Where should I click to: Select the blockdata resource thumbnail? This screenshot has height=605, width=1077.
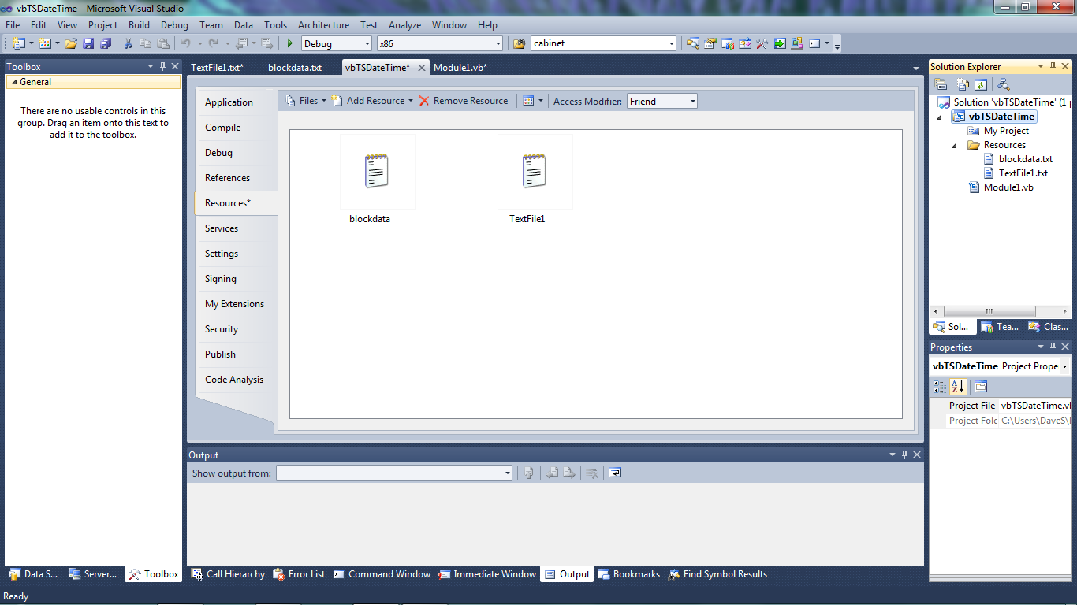coord(377,172)
